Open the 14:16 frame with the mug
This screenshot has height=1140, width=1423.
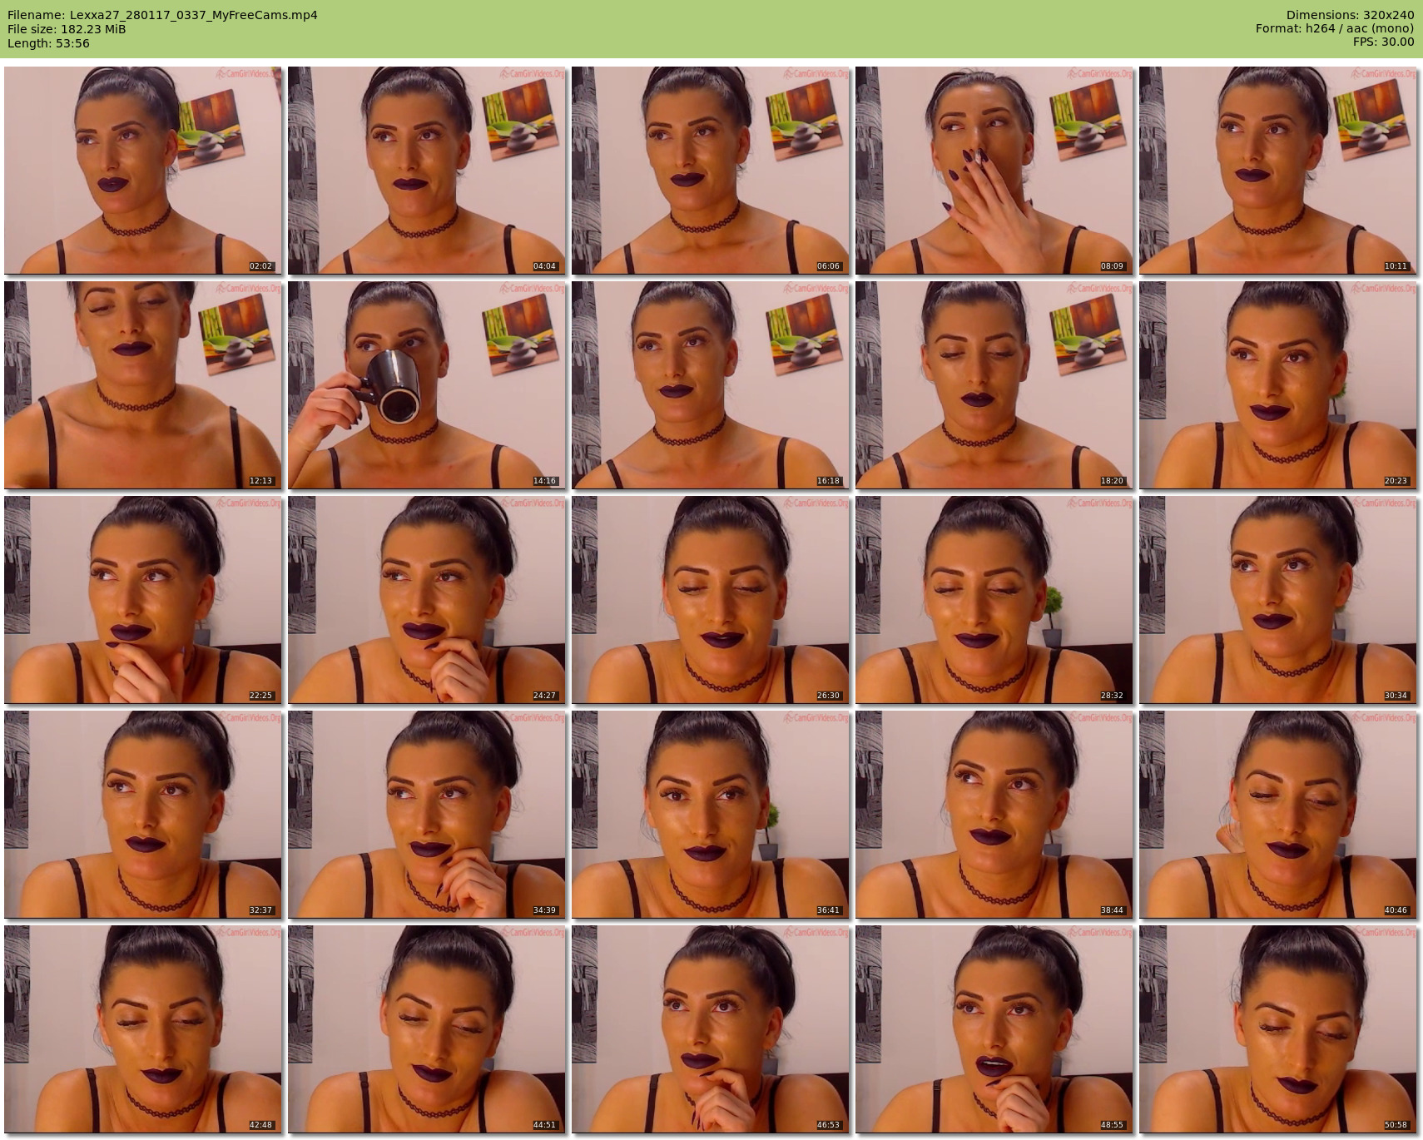(427, 385)
